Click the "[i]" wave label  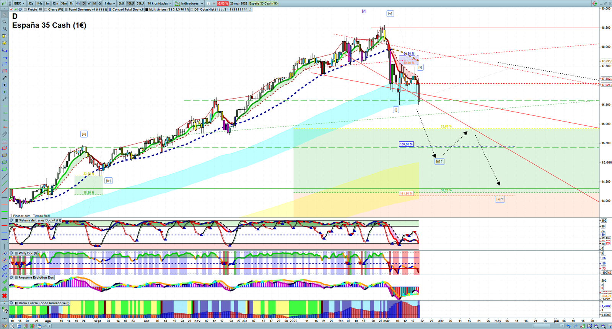[396, 110]
